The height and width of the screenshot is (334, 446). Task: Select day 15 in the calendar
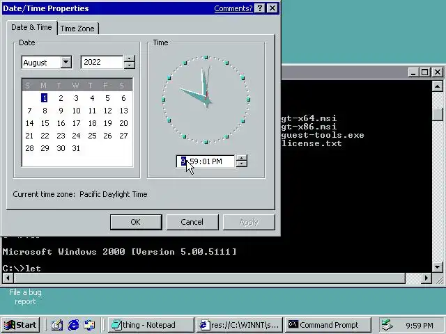tap(45, 123)
